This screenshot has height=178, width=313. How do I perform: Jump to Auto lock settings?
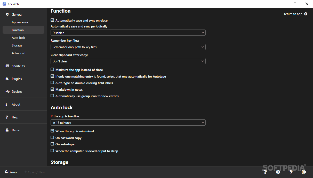point(23,38)
